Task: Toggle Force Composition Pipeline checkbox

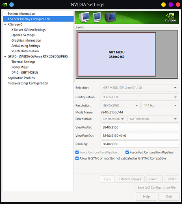Action: pyautogui.click(x=77, y=152)
